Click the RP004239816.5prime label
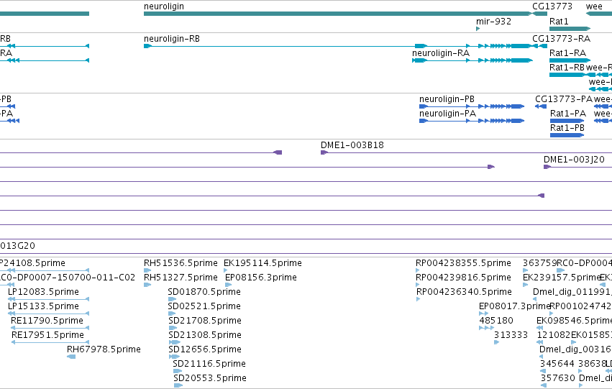The width and height of the screenshot is (612, 389). (x=463, y=278)
